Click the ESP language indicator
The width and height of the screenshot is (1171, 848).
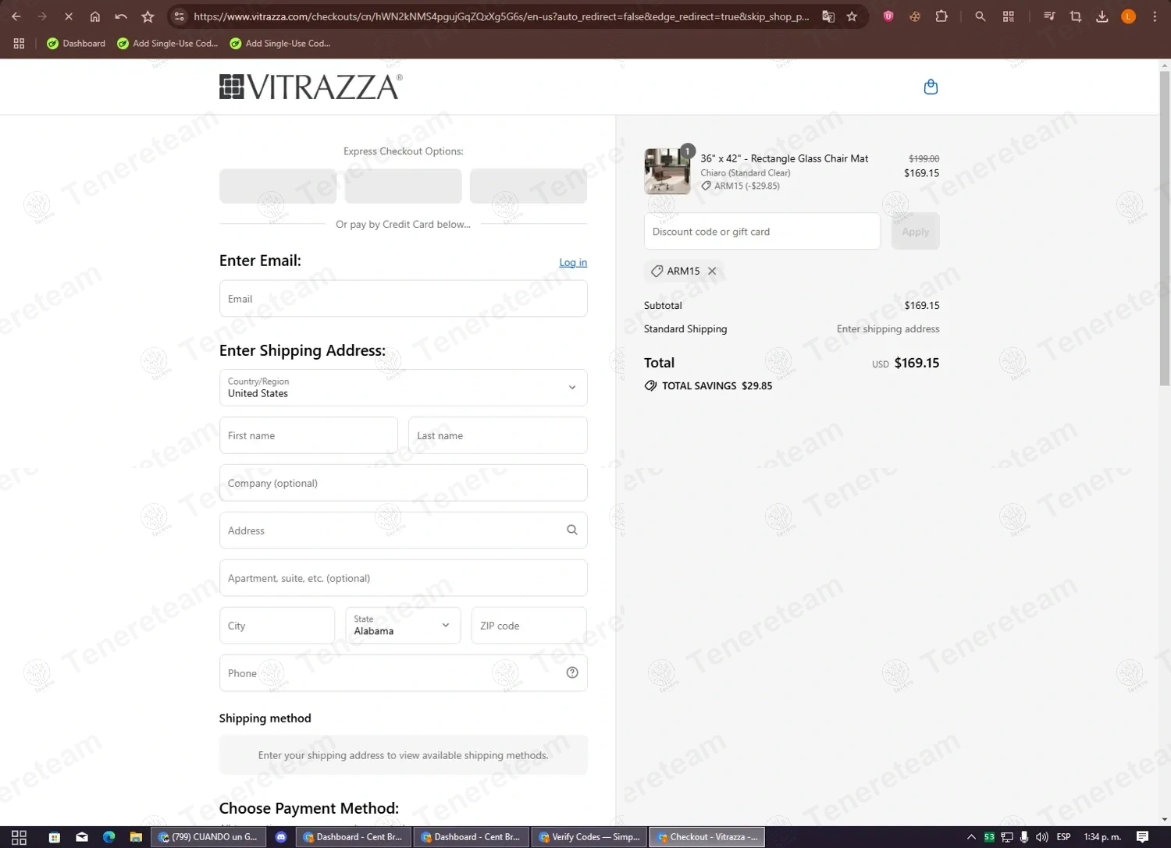click(x=1063, y=837)
